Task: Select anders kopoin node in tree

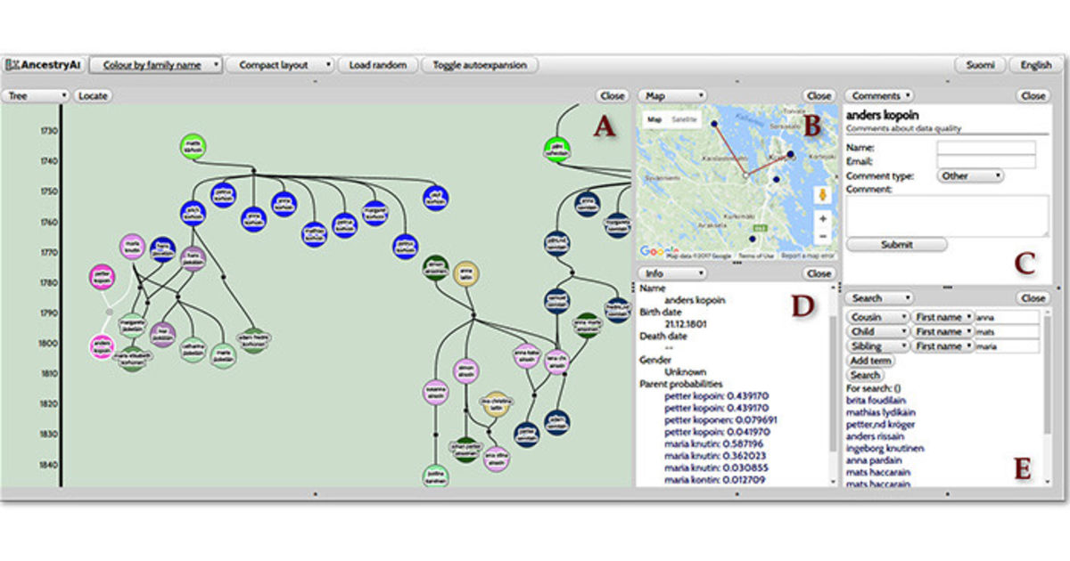Action: [x=104, y=346]
